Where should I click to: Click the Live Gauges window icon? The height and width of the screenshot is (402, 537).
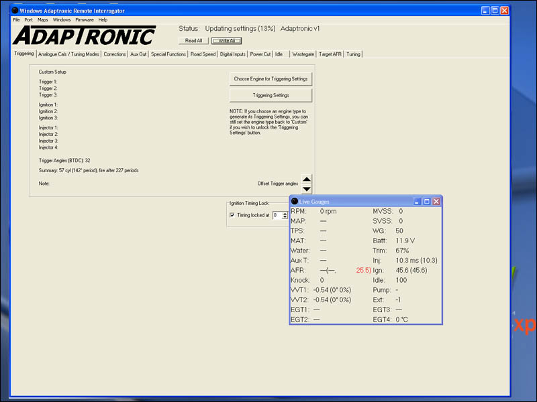coord(295,202)
